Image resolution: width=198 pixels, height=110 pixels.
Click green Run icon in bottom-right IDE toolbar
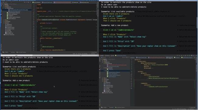tap(179, 55)
